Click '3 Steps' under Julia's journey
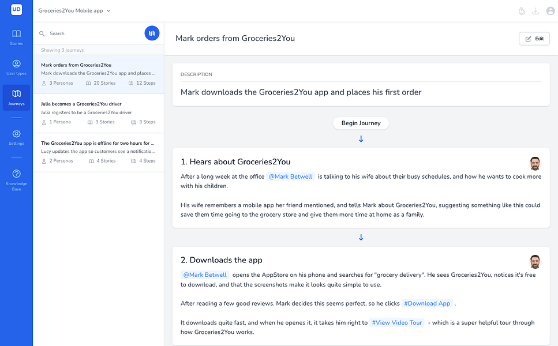558x346 pixels. 144,122
